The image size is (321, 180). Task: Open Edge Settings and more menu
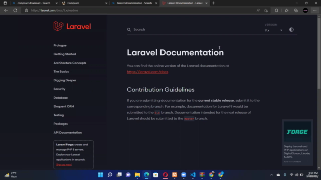click(x=315, y=10)
